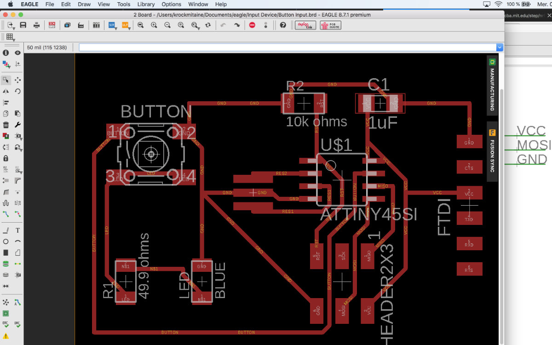The width and height of the screenshot is (552, 345).
Task: Open the Draw menu
Action: click(84, 4)
